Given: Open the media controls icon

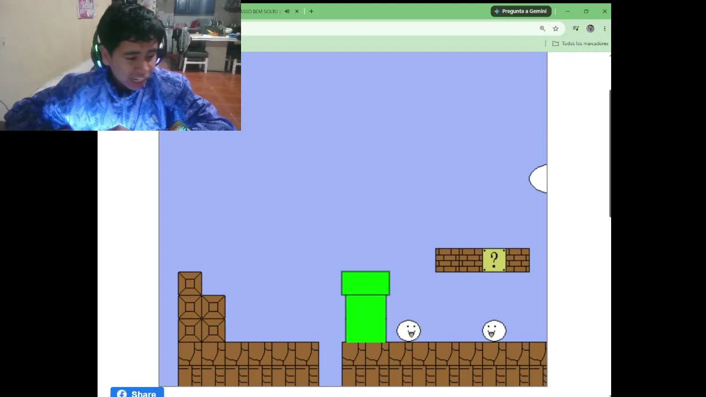Looking at the screenshot, I should tap(576, 29).
